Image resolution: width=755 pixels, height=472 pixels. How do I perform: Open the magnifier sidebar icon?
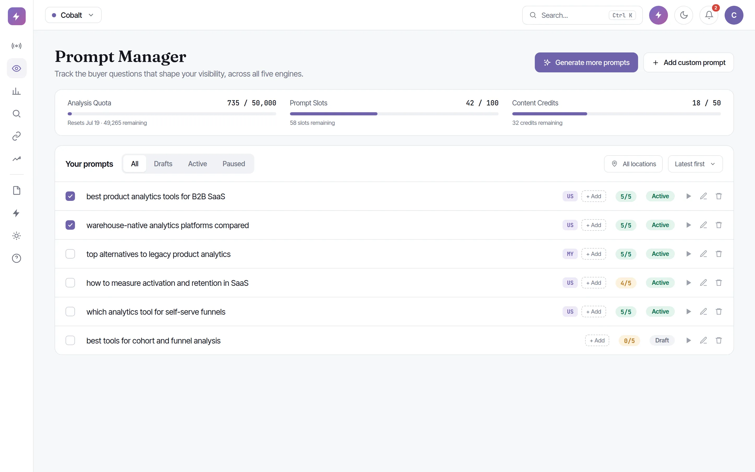click(17, 114)
